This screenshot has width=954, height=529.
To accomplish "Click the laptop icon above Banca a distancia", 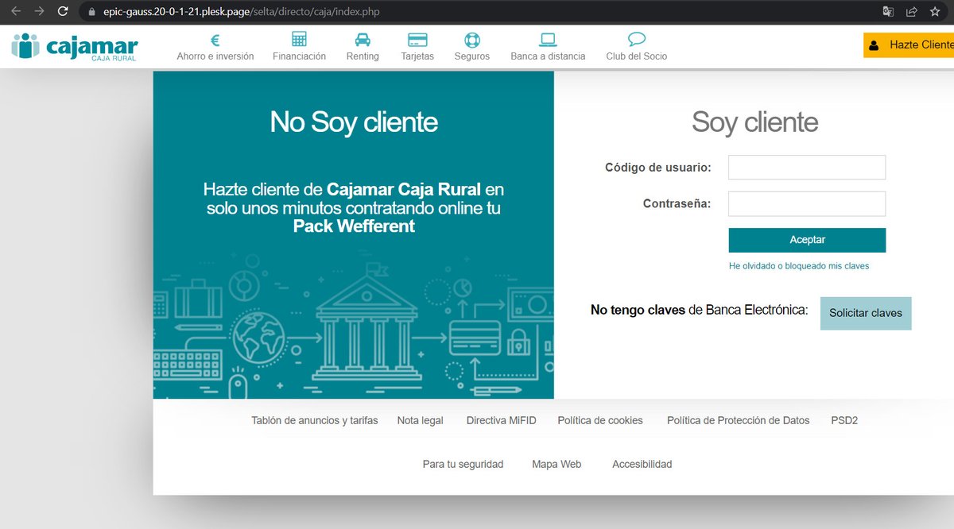I will (548, 40).
